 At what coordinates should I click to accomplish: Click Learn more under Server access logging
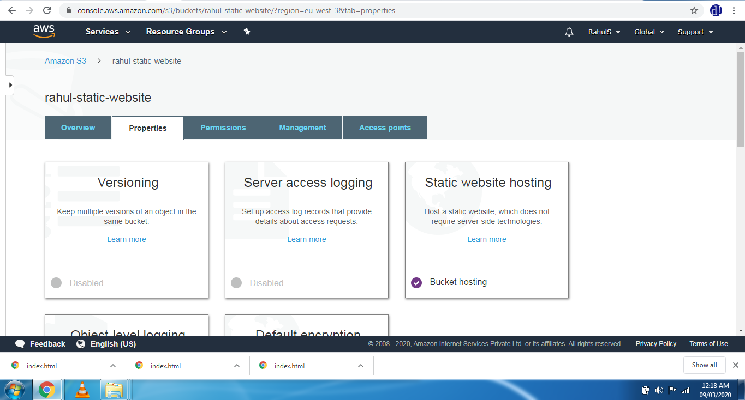(x=307, y=239)
